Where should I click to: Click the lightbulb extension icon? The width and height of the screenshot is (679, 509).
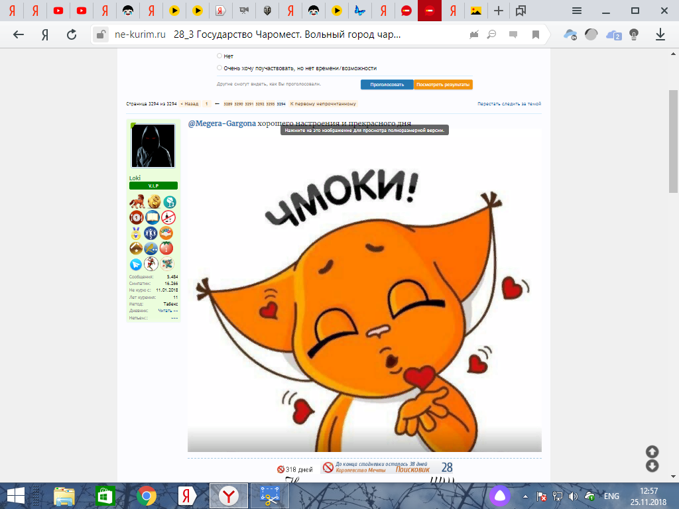click(x=634, y=34)
